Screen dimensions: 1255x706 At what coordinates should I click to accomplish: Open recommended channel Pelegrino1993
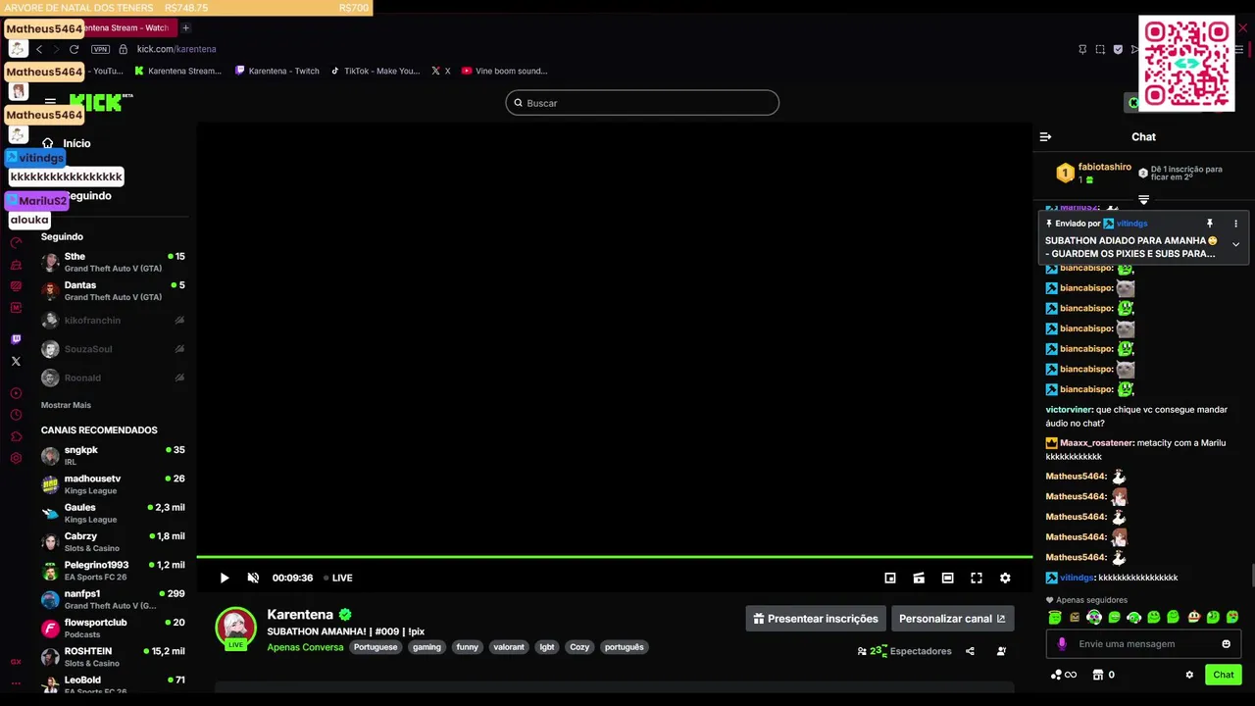point(113,570)
